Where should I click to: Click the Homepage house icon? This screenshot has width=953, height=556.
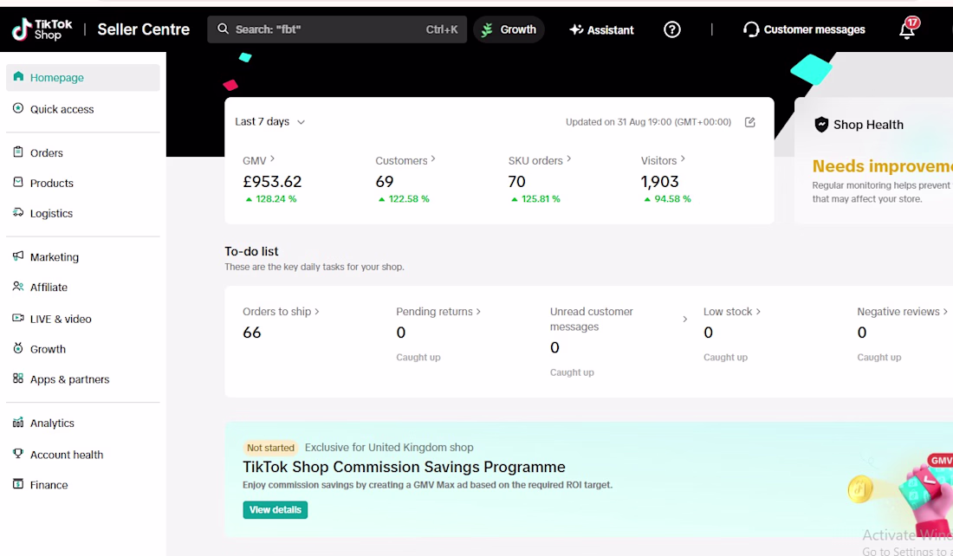tap(18, 76)
